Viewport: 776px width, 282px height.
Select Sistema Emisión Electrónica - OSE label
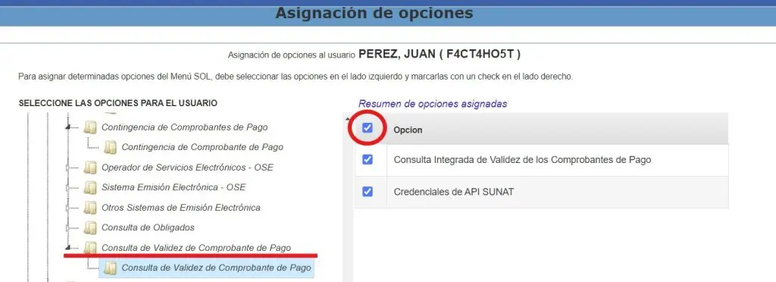point(174,187)
